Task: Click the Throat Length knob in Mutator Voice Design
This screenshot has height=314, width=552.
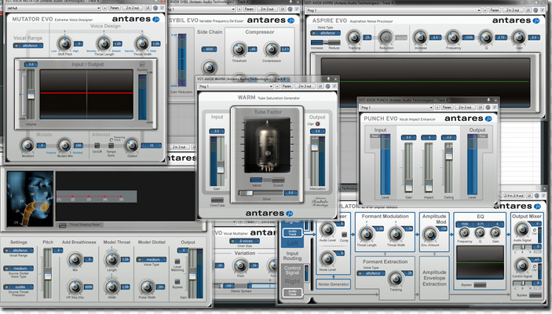Action: 104,44
